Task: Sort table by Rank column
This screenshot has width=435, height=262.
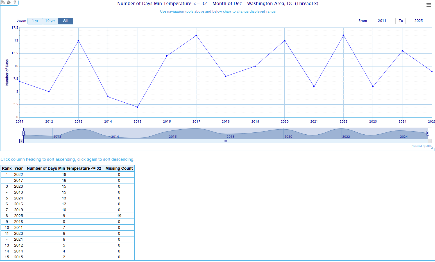Action: tap(7, 168)
